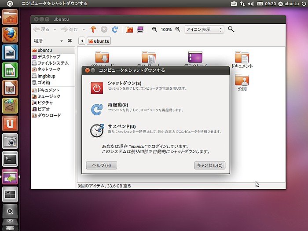308x231 pixels.
Task: Select the ダウンロード folder icon in main view
Action: point(102,57)
